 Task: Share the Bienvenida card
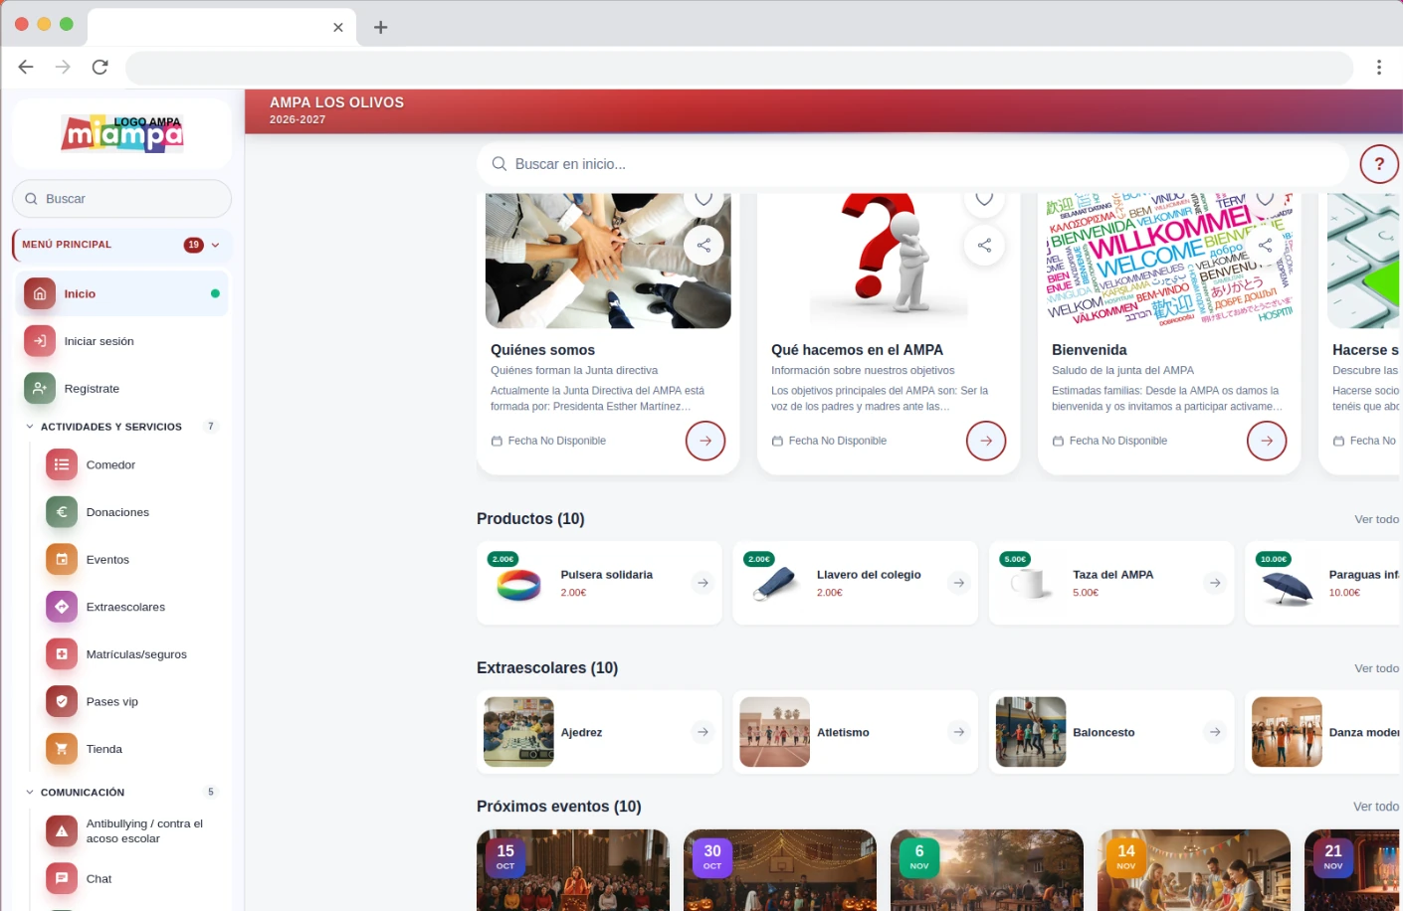(x=1265, y=246)
